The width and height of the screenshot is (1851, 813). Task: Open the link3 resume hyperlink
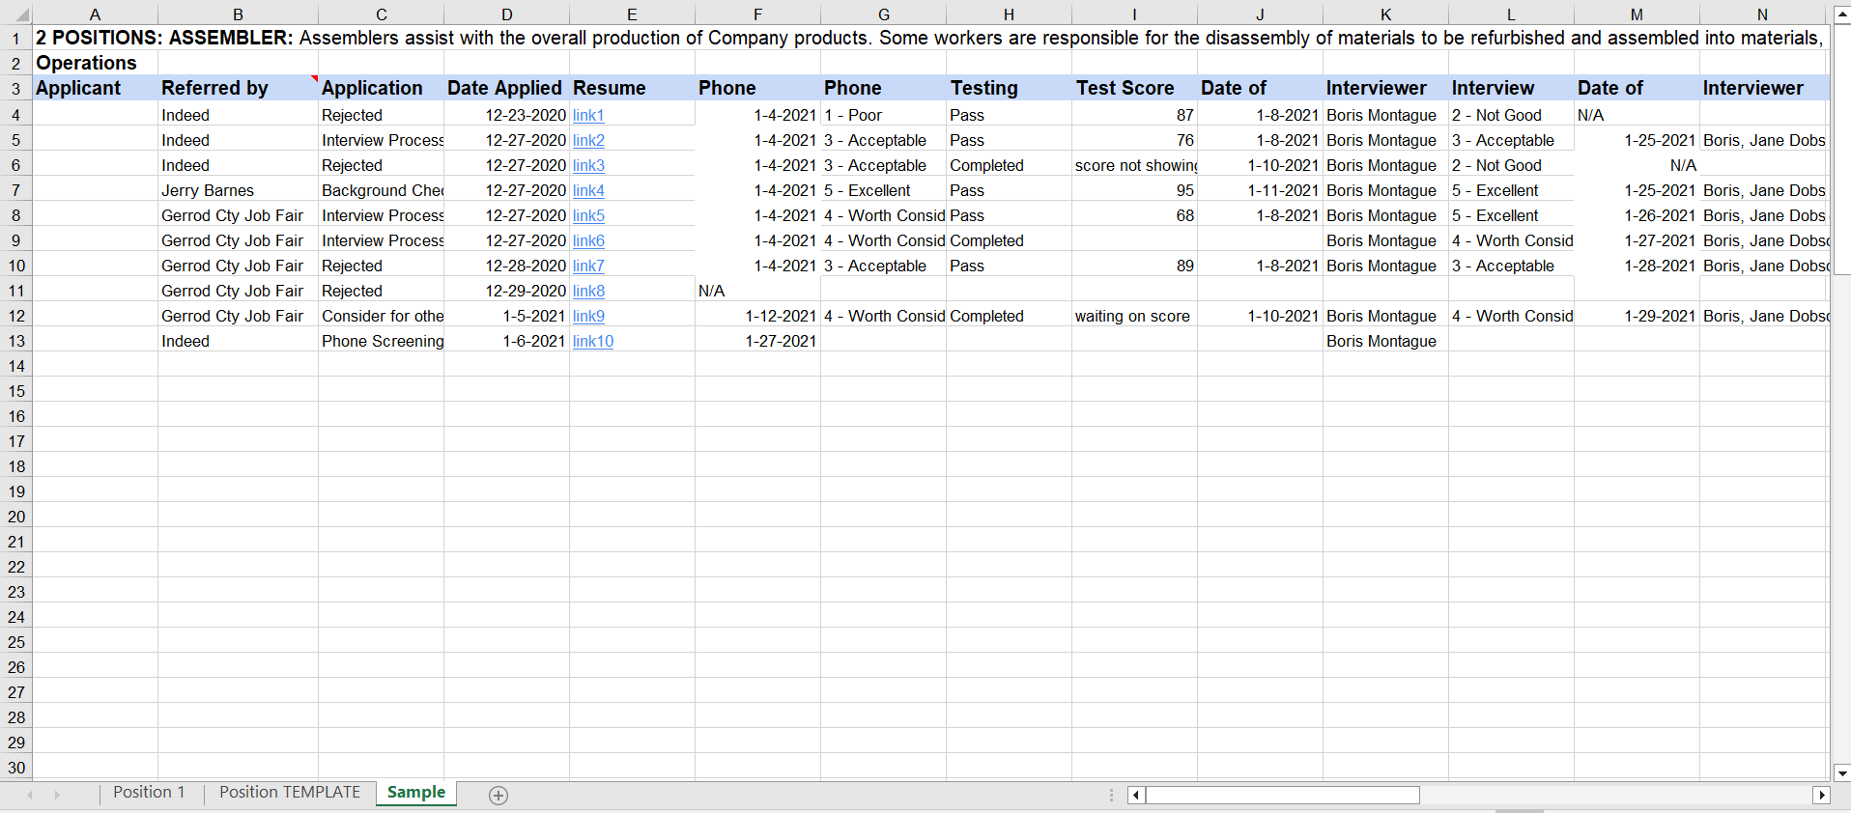coord(588,165)
